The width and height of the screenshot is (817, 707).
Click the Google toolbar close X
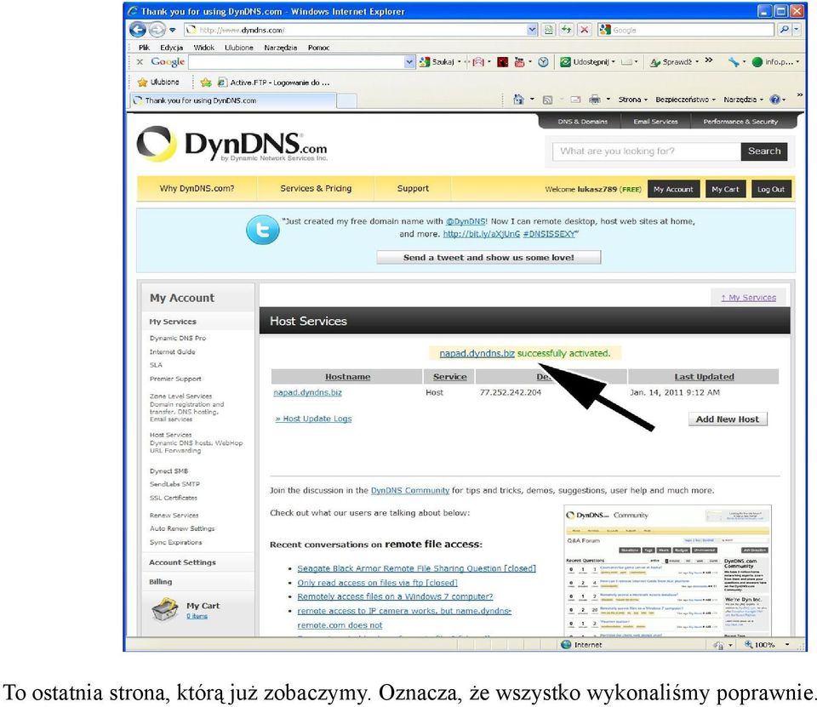[140, 61]
